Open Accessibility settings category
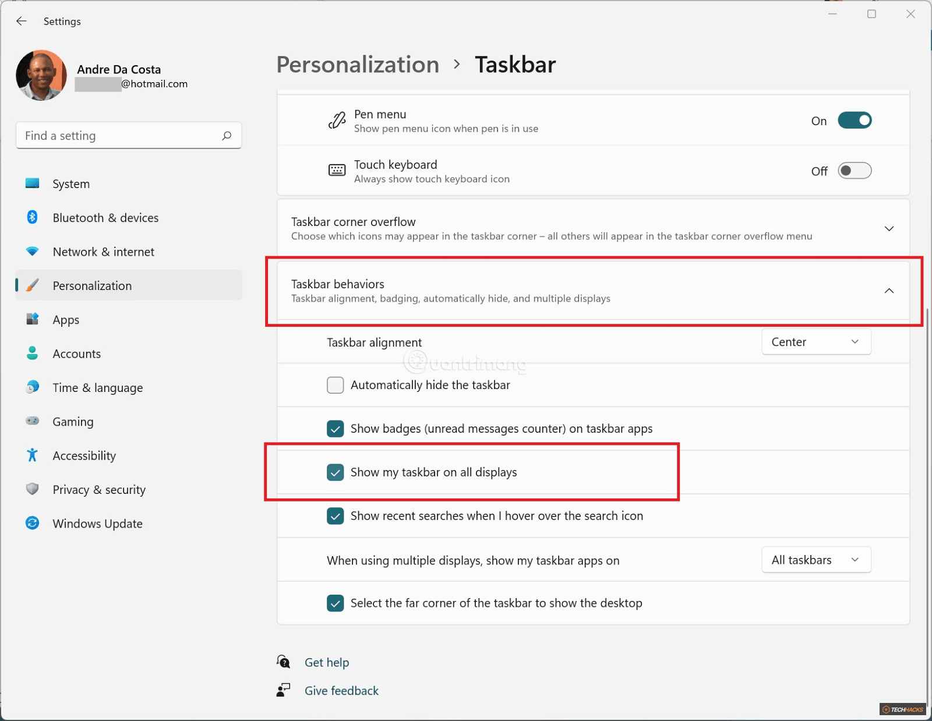 (129, 455)
